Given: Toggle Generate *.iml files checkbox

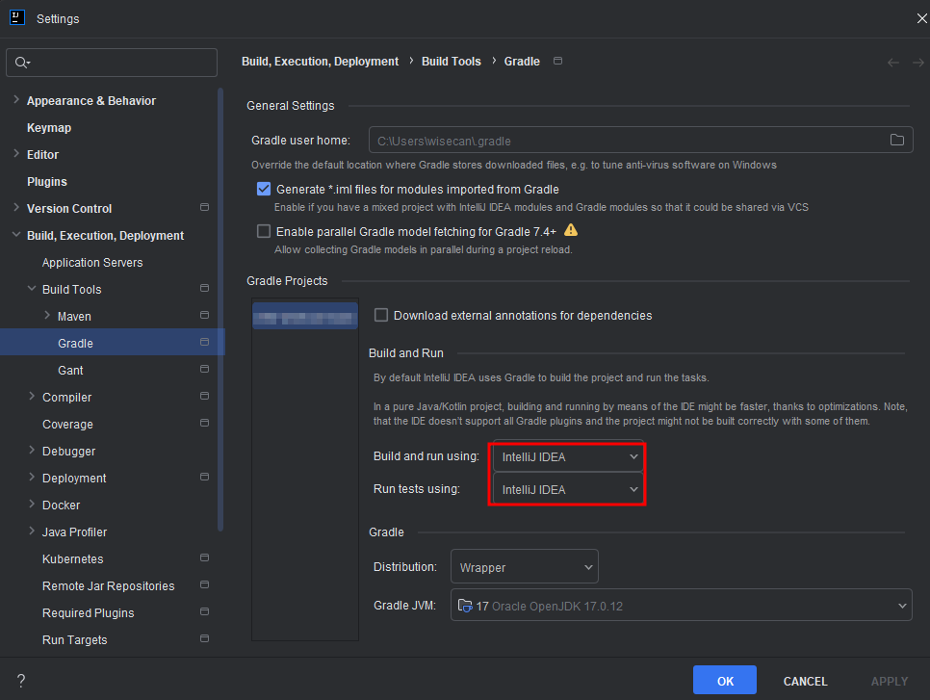Looking at the screenshot, I should pos(264,190).
